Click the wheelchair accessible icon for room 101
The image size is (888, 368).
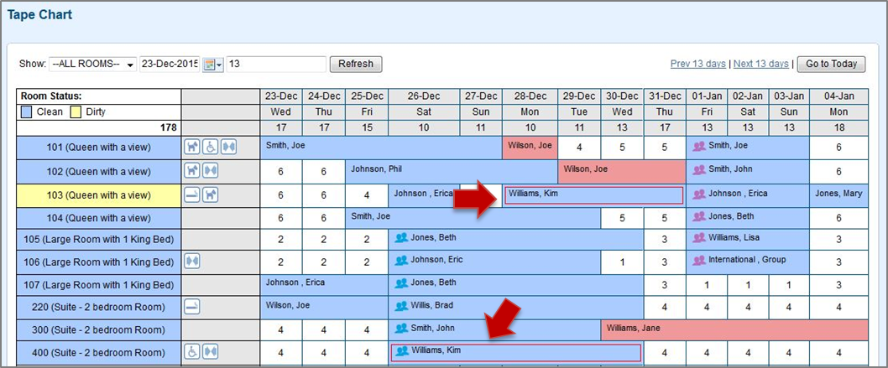tap(211, 148)
